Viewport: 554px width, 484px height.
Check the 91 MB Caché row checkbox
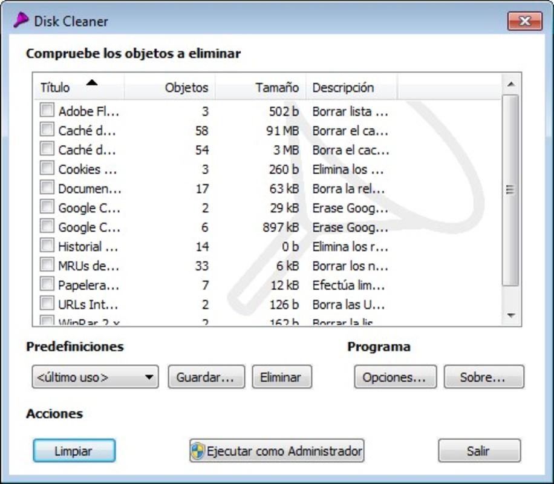[x=47, y=129]
